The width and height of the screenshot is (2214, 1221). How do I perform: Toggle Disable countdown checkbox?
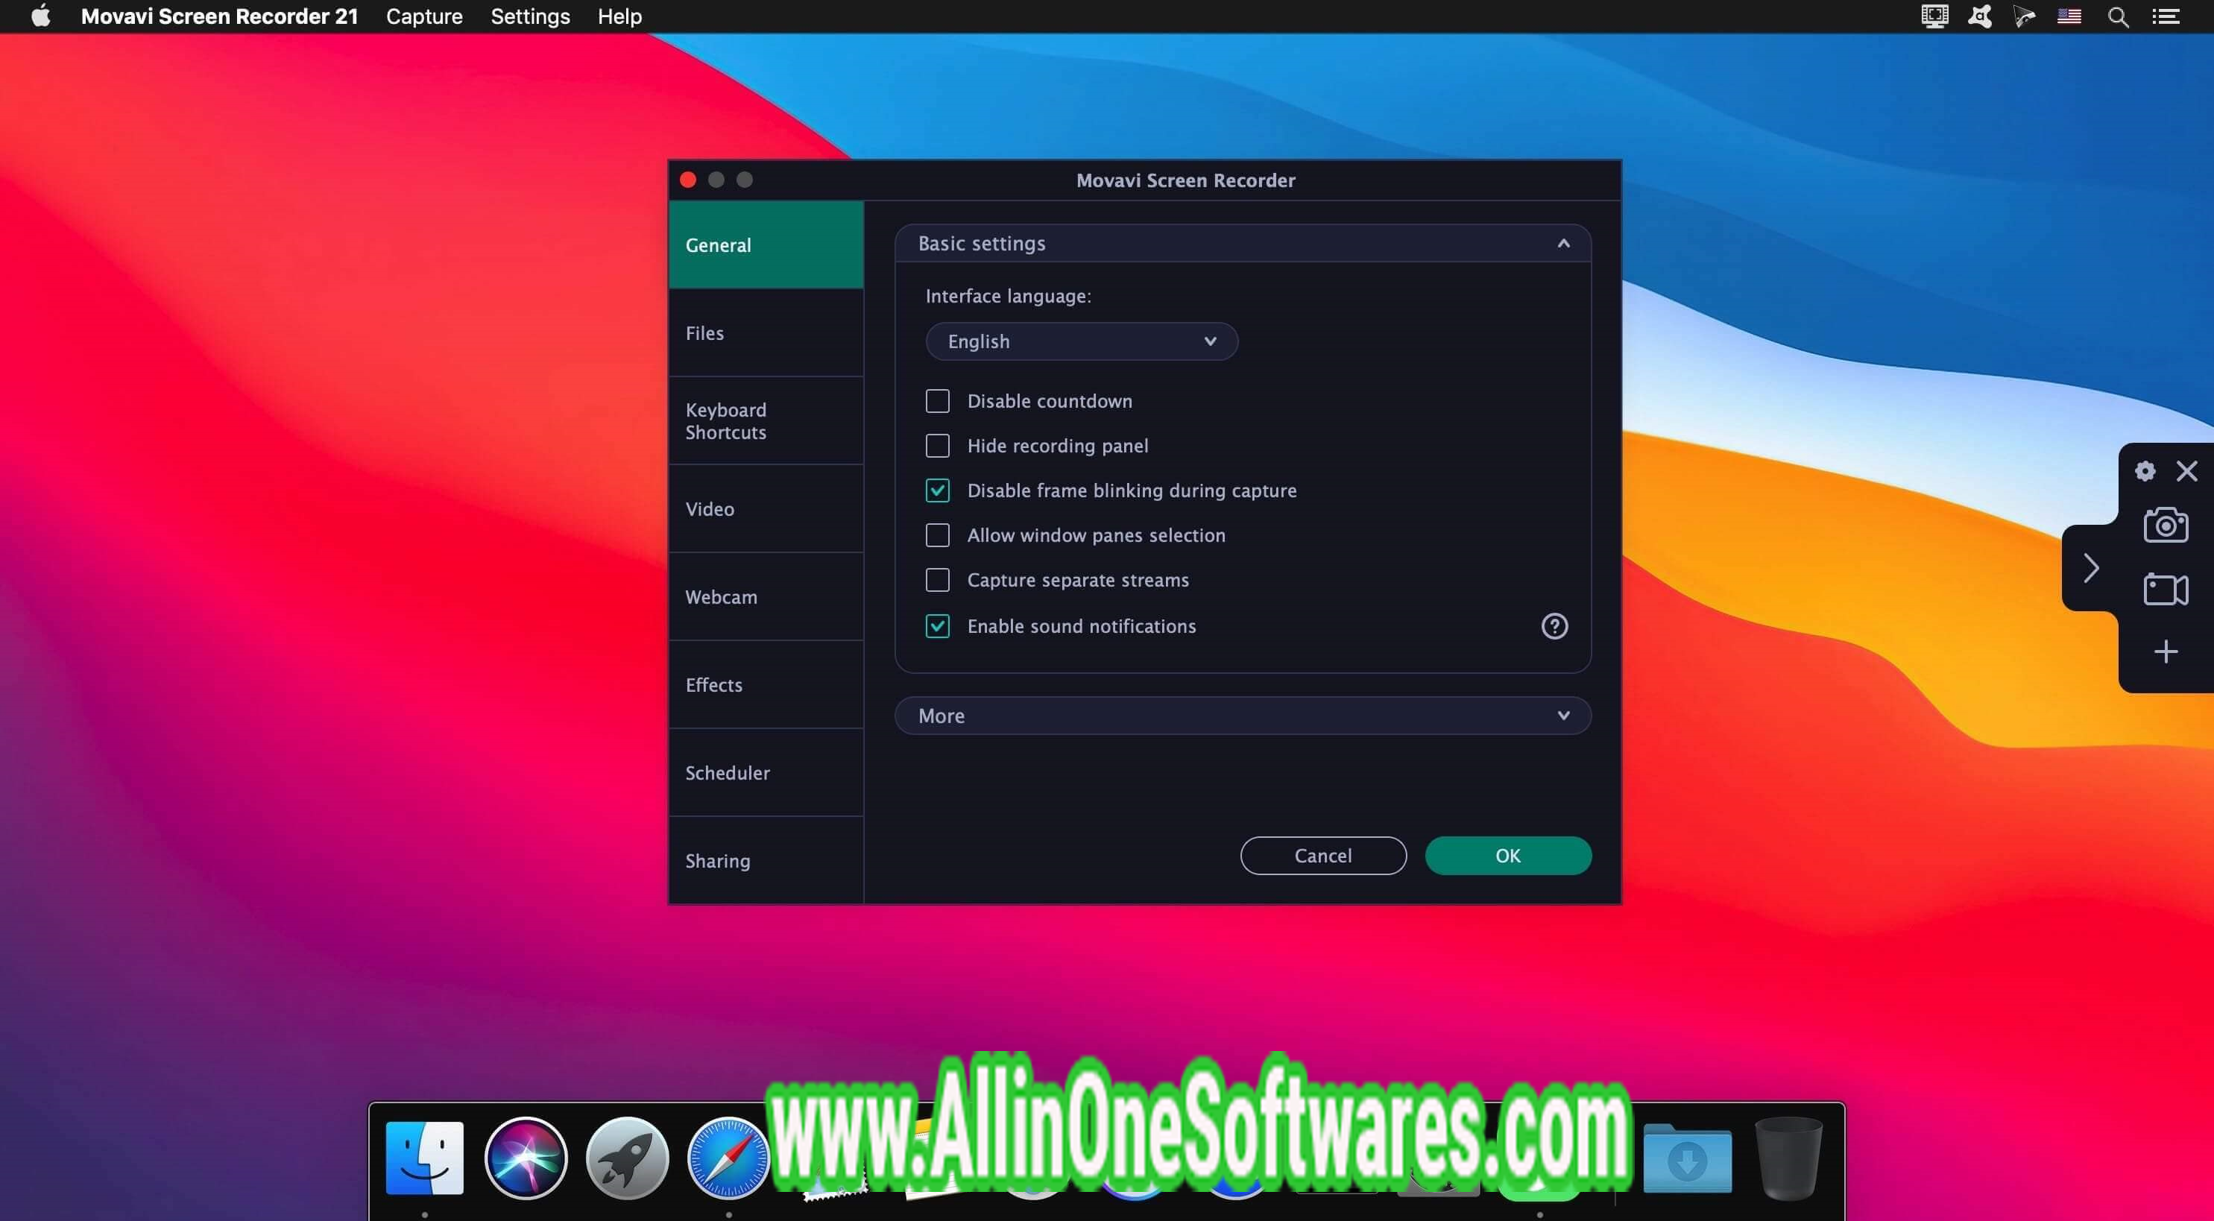pyautogui.click(x=938, y=402)
